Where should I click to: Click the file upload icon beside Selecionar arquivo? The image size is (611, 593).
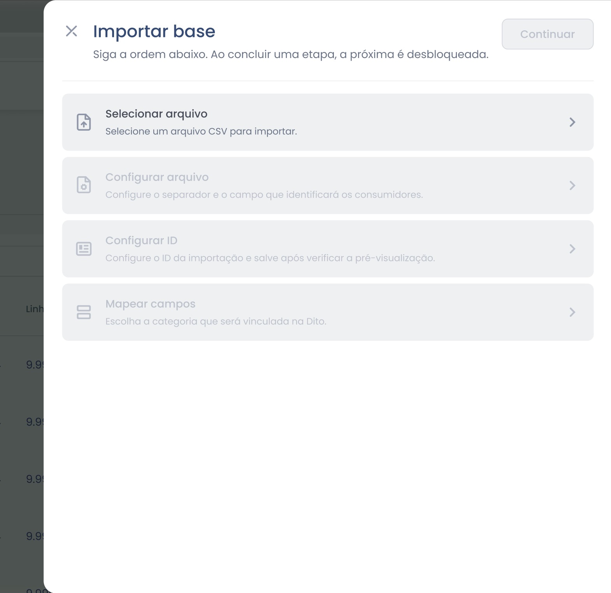(84, 122)
